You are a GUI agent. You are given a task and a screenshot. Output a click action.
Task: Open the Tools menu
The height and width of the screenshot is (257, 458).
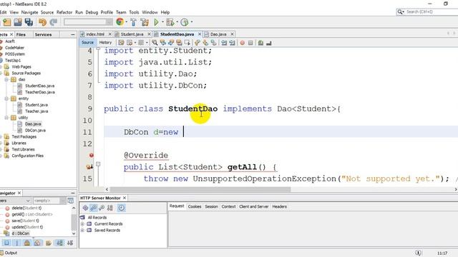[x=134, y=12]
